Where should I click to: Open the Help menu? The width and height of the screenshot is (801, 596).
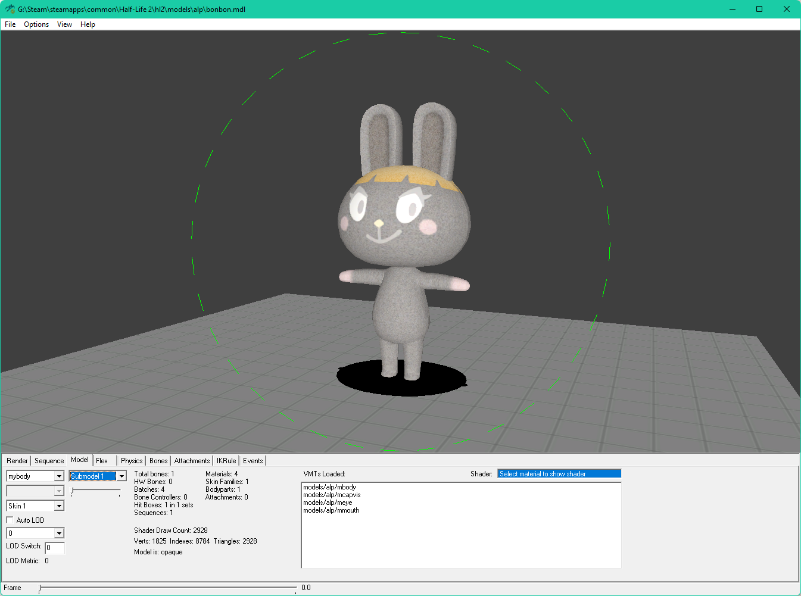pos(88,24)
